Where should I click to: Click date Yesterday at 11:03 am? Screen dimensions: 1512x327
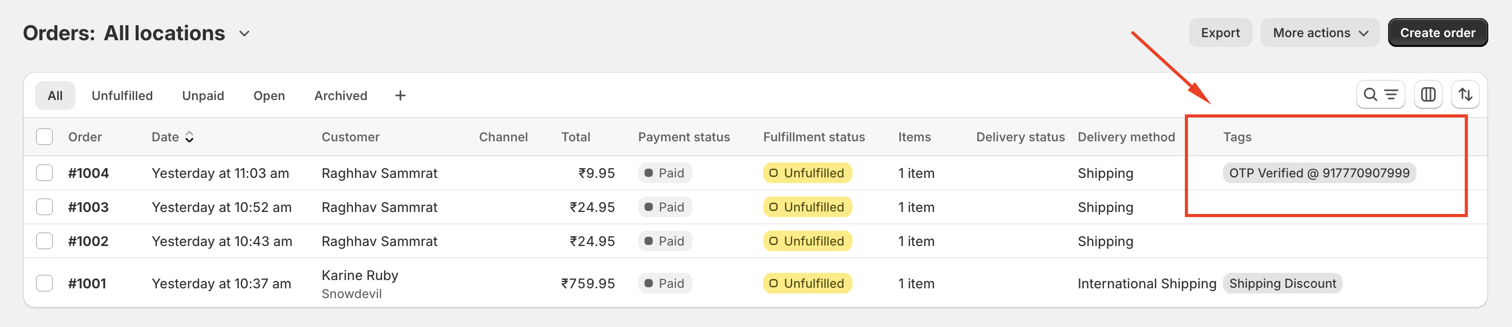[220, 173]
